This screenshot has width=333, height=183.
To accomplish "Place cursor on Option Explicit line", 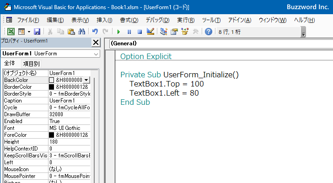I will tap(146, 56).
